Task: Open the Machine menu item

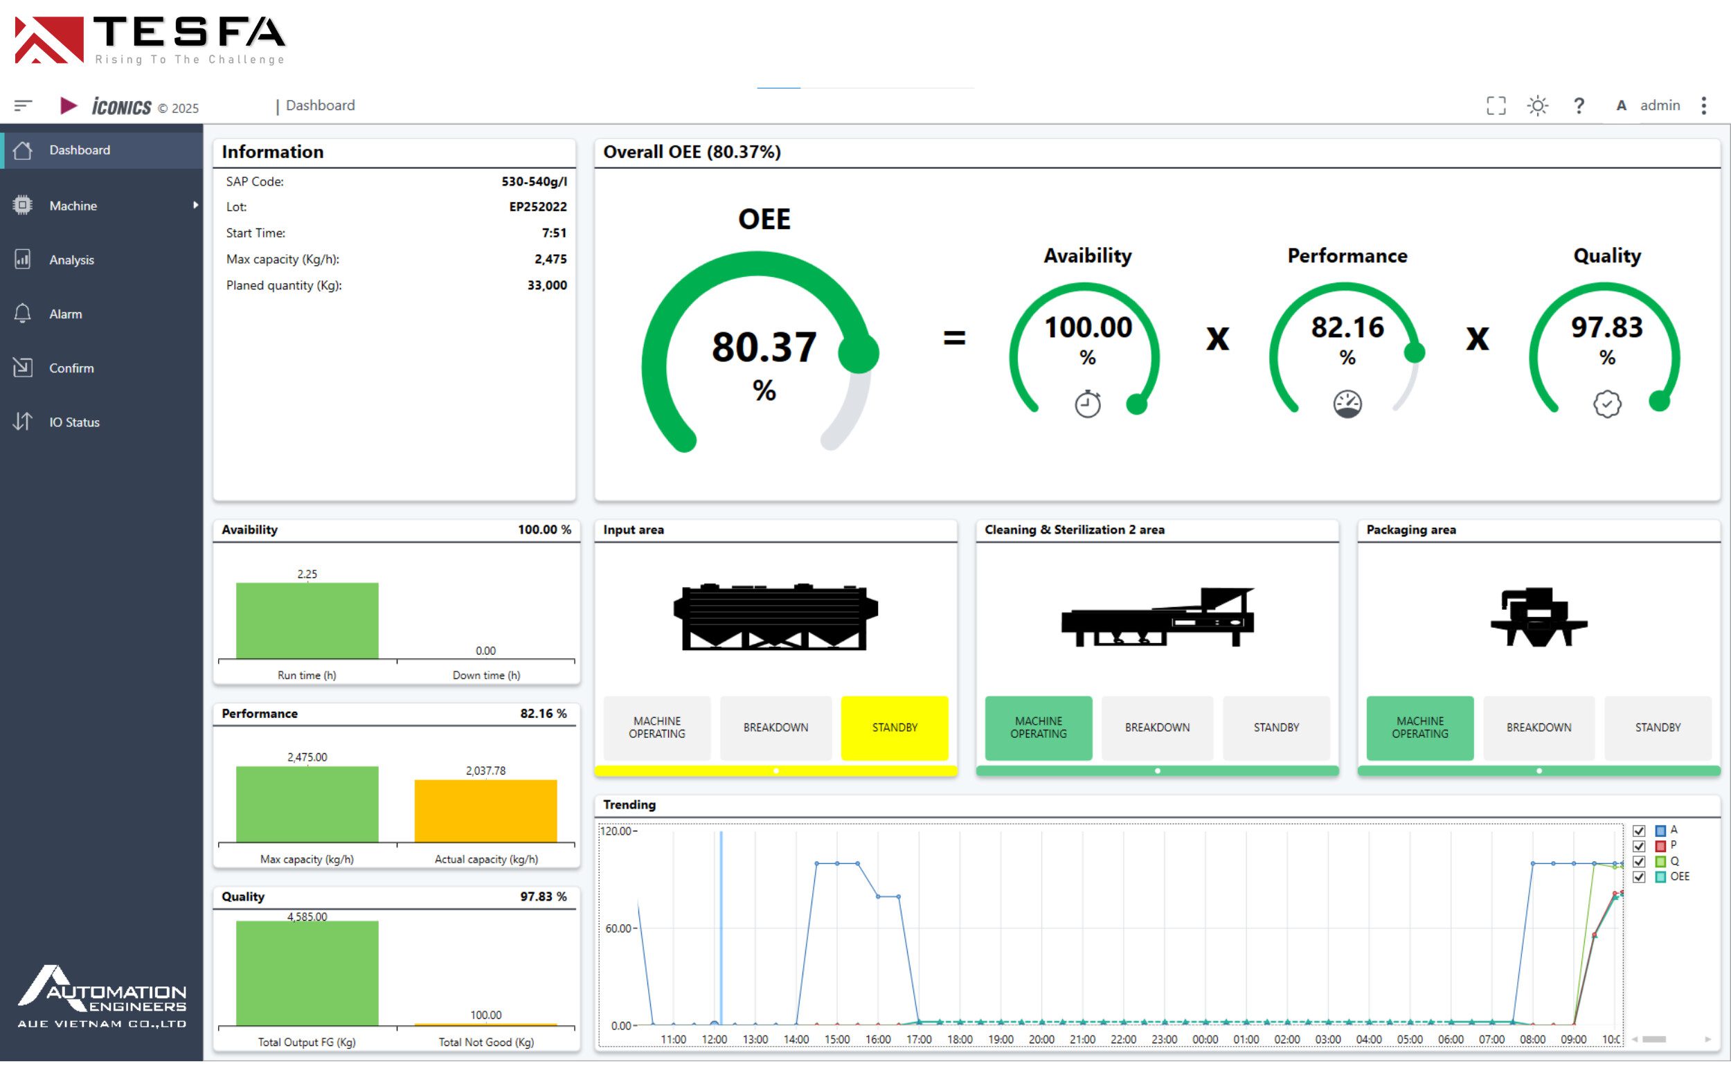Action: 102,205
